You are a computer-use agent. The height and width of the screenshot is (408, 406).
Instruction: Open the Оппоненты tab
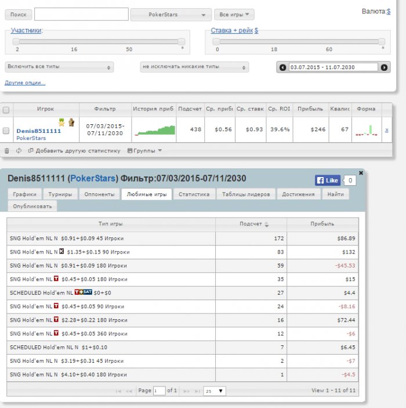tap(99, 194)
